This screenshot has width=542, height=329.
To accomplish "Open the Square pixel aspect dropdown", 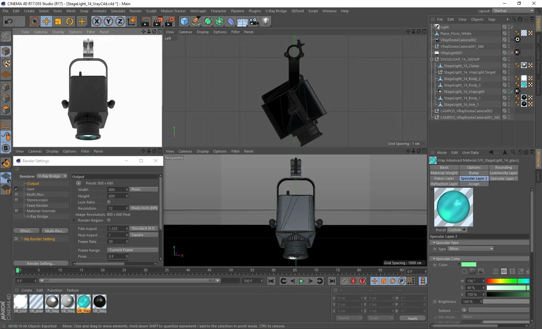I will coord(144,235).
